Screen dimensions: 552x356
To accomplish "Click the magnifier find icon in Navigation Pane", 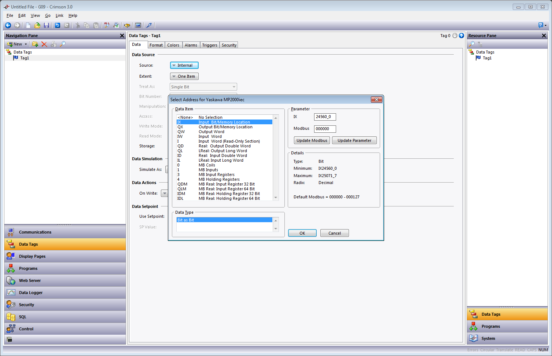I will [63, 44].
